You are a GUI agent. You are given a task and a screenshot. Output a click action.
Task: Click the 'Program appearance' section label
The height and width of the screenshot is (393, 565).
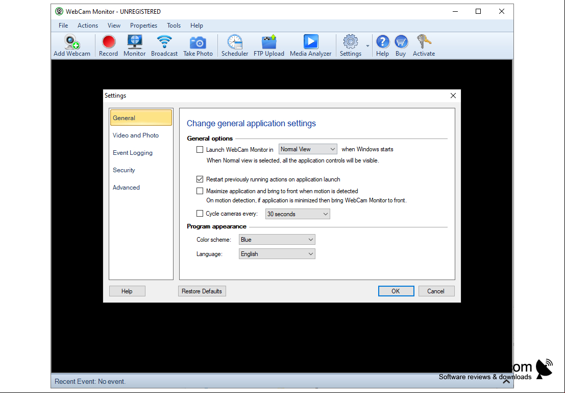tap(216, 226)
